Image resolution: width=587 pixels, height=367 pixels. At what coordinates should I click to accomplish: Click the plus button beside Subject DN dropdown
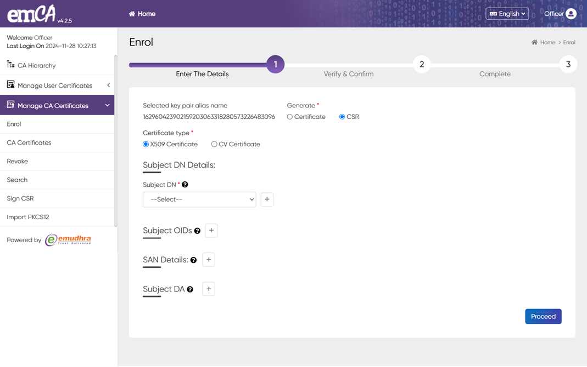[x=267, y=199]
